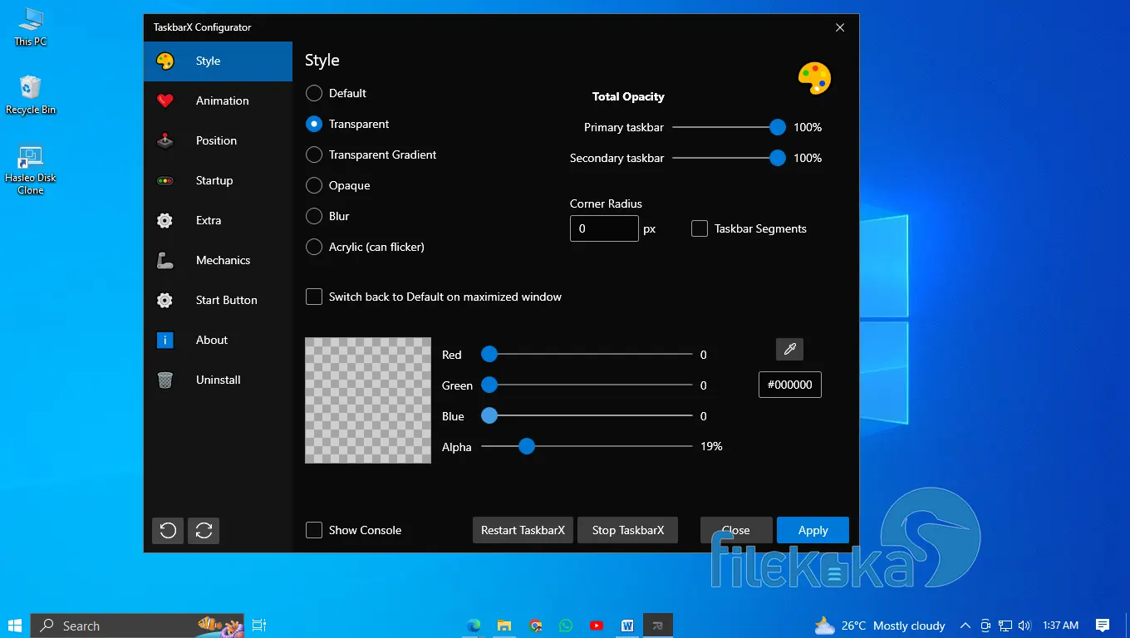
Task: Show hidden system tray icons
Action: [965, 626]
